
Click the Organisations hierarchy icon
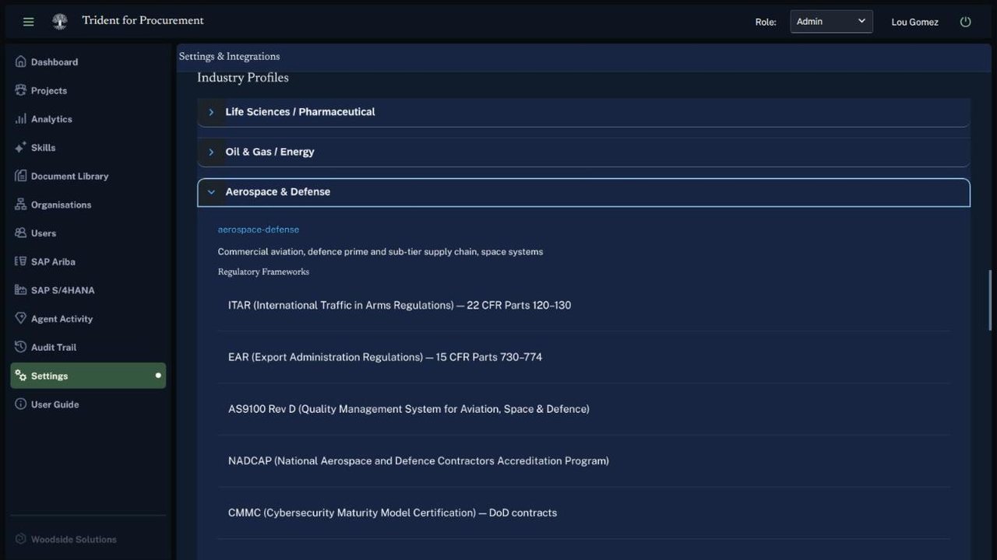[21, 205]
